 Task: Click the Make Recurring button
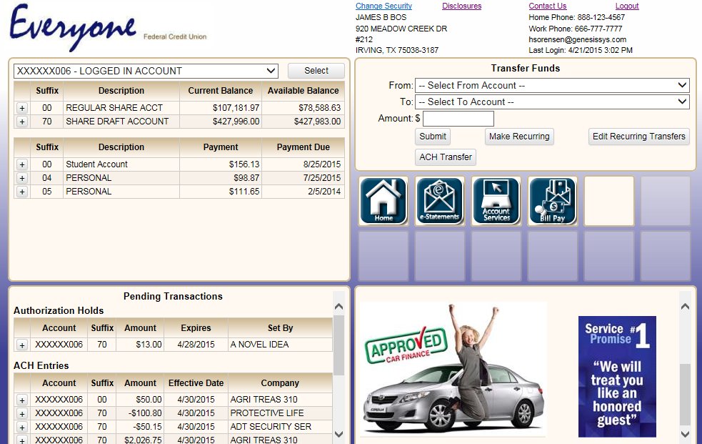pyautogui.click(x=519, y=137)
